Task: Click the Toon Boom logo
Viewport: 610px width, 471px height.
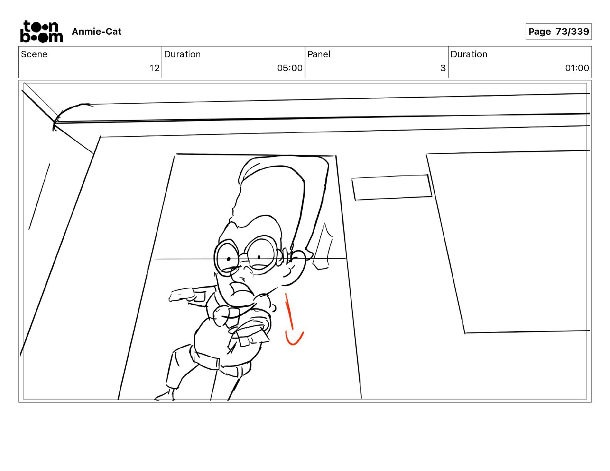Action: tap(41, 32)
